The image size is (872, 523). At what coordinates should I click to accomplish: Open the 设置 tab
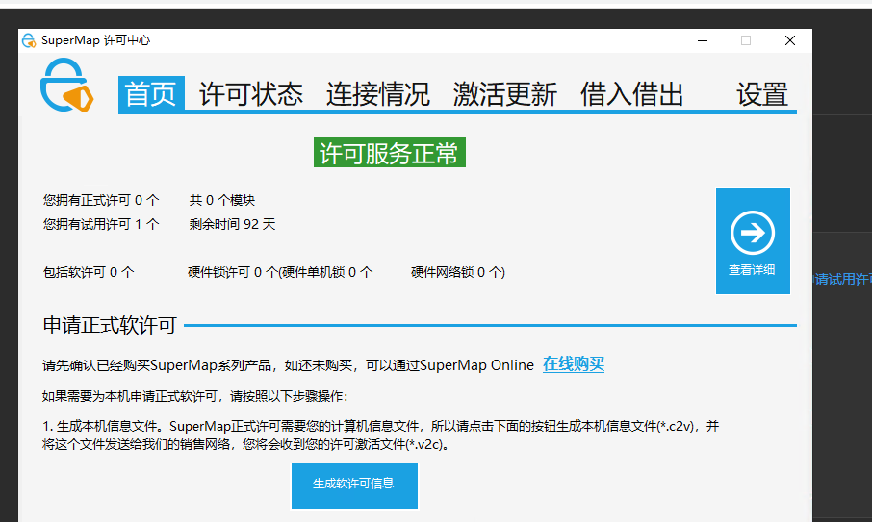pyautogui.click(x=762, y=94)
